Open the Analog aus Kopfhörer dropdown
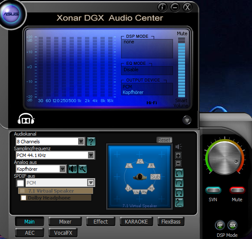 pos(41,169)
